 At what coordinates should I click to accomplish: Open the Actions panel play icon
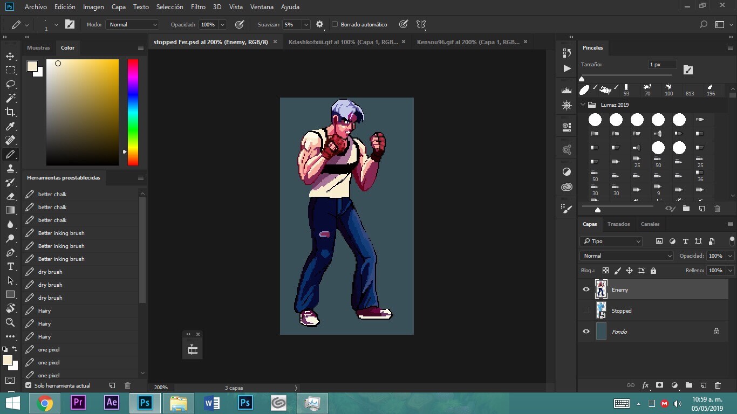click(x=567, y=68)
